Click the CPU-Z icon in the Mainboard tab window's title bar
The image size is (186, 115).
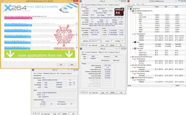coord(33,70)
